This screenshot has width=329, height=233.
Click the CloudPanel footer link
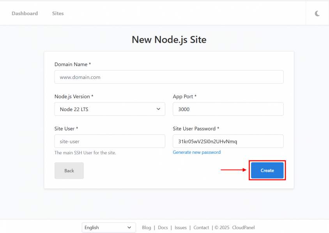click(243, 227)
